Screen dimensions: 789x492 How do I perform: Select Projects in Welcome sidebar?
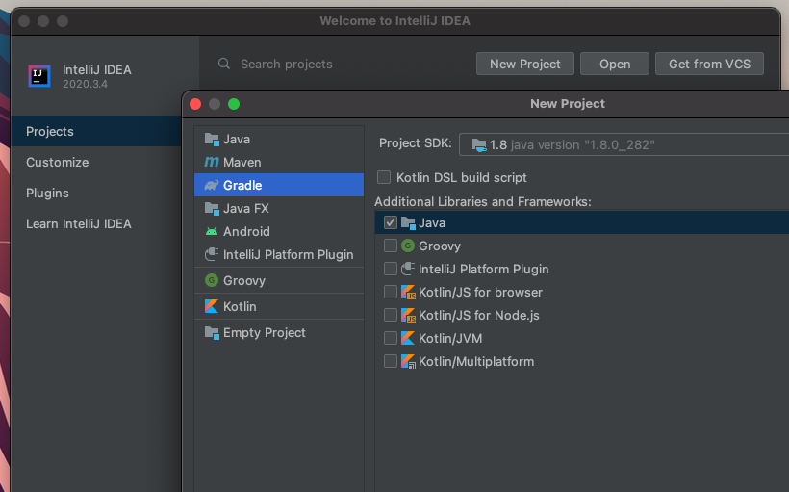click(x=96, y=132)
